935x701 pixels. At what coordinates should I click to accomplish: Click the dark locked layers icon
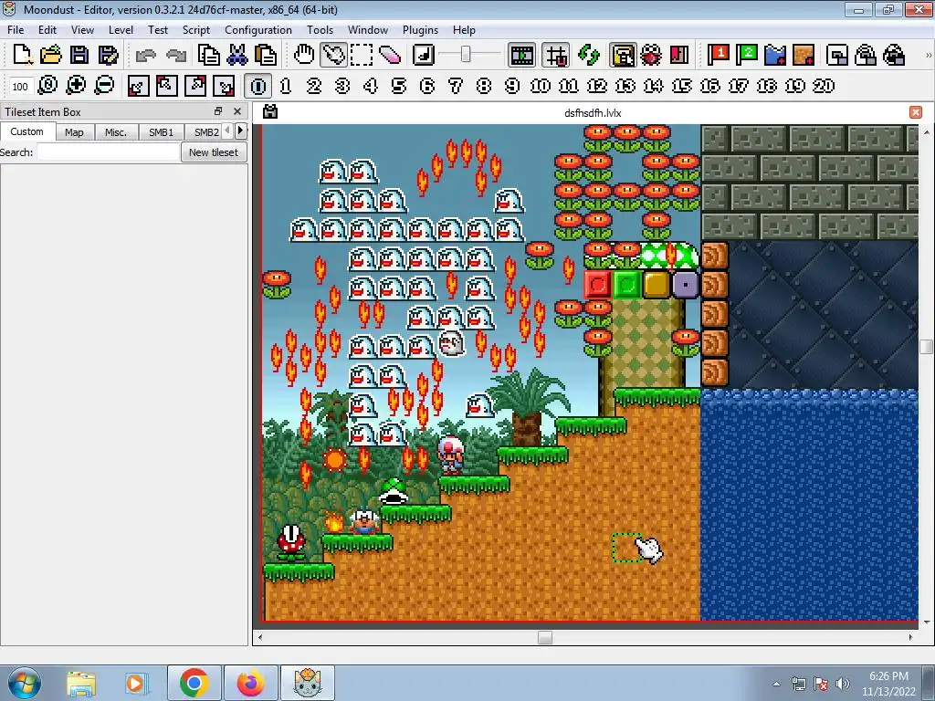pos(895,56)
